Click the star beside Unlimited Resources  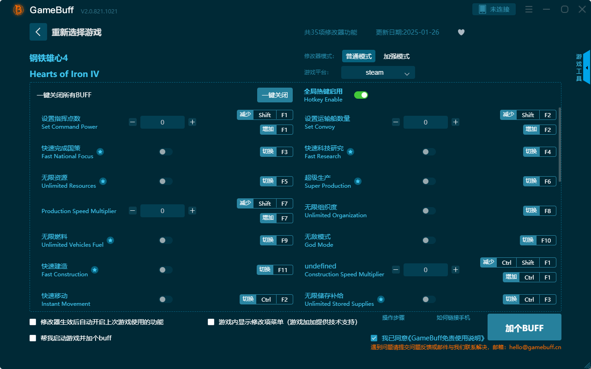click(103, 181)
